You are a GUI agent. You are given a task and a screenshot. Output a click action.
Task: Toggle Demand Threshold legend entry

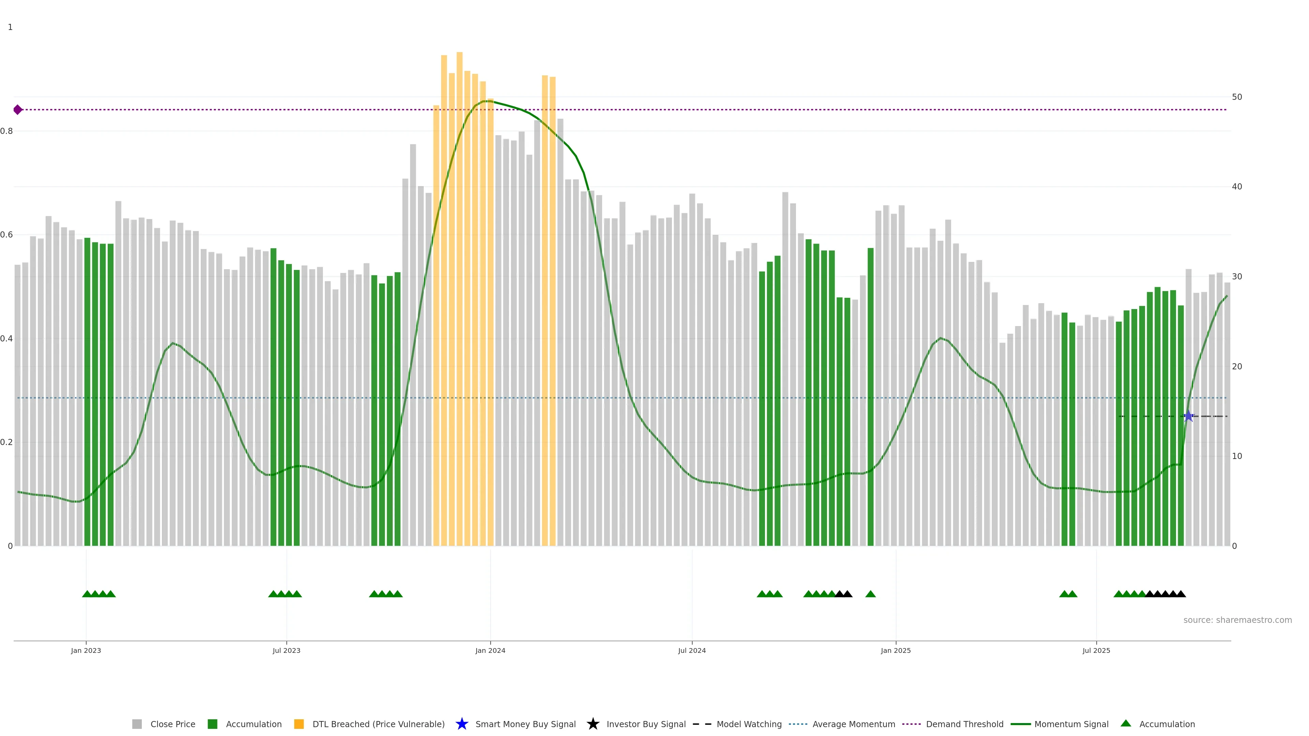(x=964, y=724)
